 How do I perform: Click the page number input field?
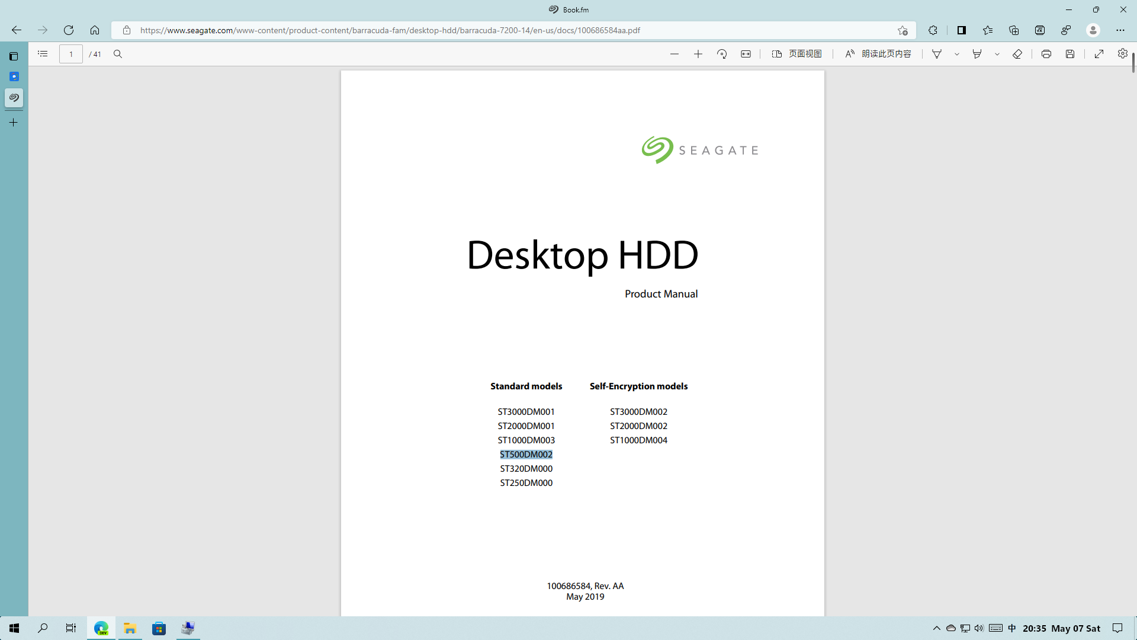pyautogui.click(x=71, y=54)
